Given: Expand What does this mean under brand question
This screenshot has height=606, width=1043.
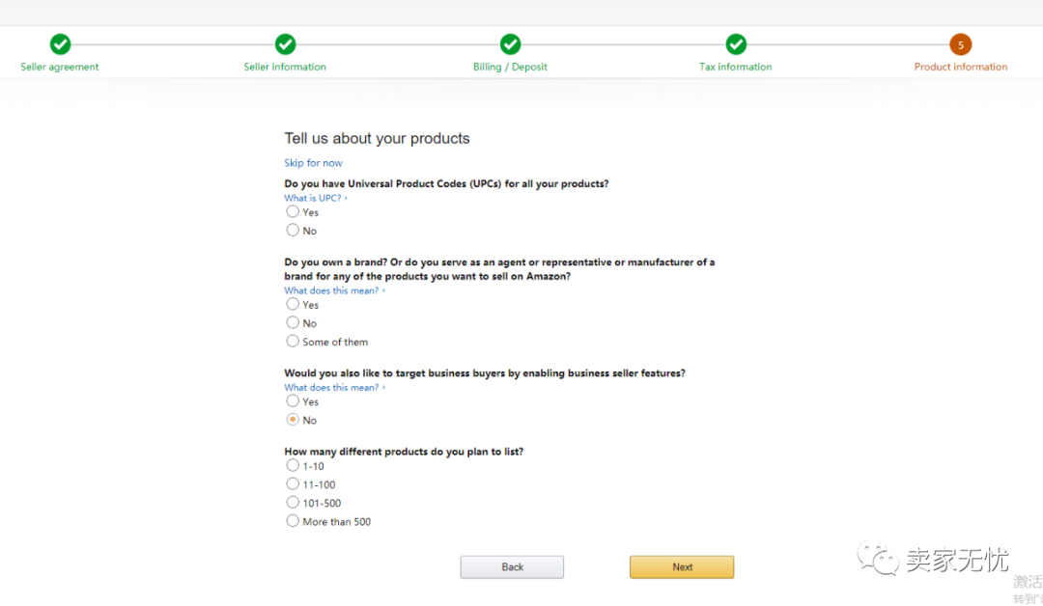Looking at the screenshot, I should point(331,290).
